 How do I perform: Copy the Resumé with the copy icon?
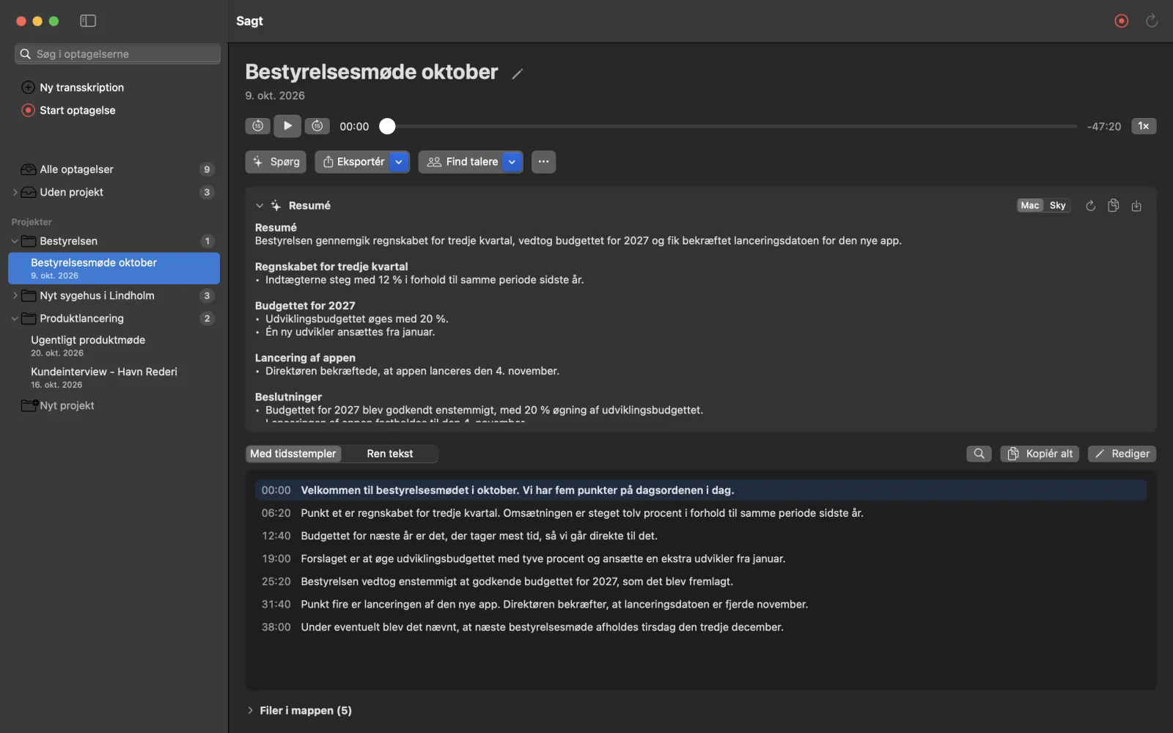pyautogui.click(x=1113, y=206)
